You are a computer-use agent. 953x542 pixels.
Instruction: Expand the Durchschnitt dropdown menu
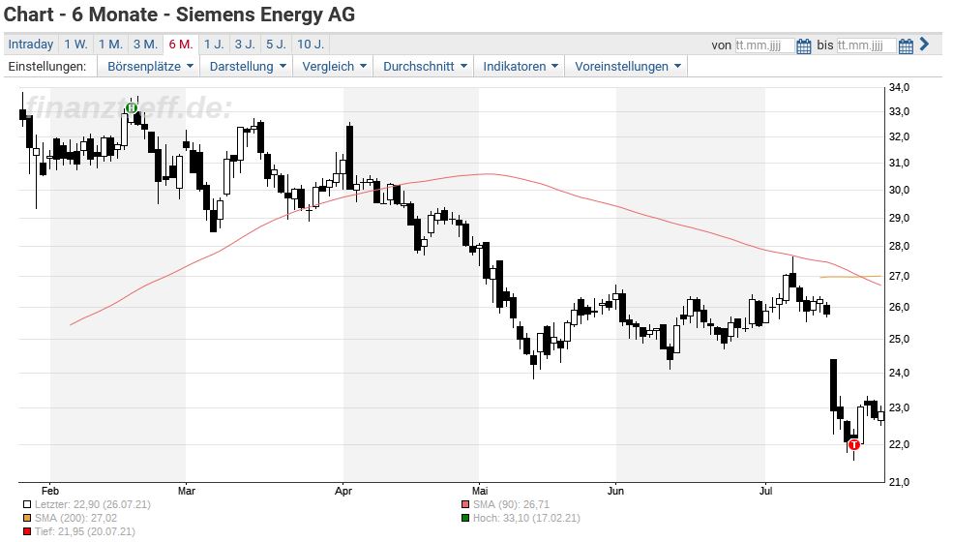click(425, 67)
